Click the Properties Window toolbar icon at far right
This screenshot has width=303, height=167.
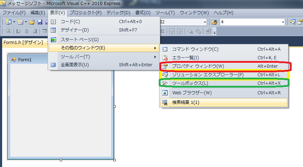pyautogui.click(x=300, y=22)
